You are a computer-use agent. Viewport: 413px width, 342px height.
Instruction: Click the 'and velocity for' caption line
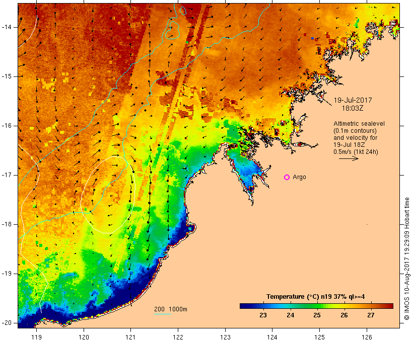coord(355,138)
